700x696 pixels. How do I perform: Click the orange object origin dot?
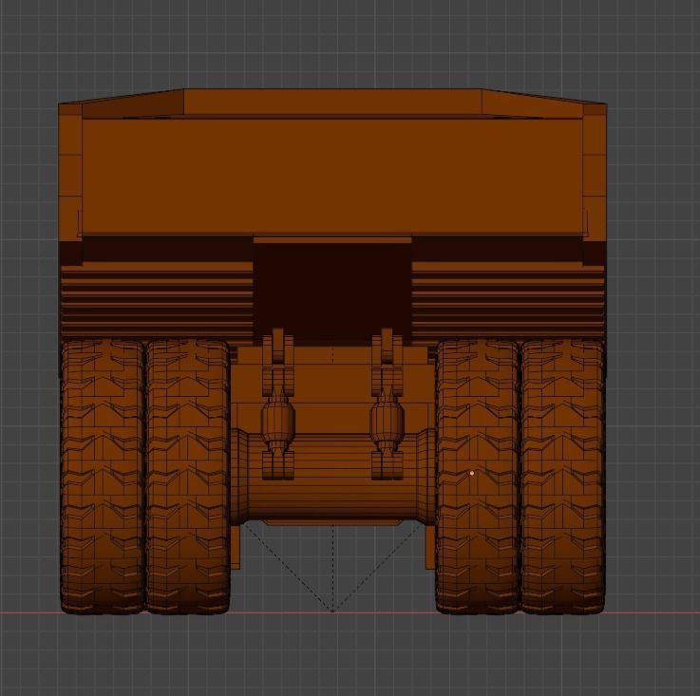pos(472,473)
